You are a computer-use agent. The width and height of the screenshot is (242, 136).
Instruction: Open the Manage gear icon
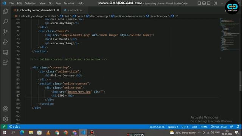tap(5, 119)
